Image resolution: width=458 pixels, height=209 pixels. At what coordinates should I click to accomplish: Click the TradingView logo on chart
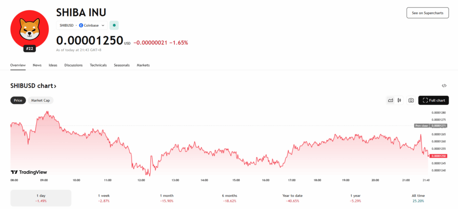[29, 172]
